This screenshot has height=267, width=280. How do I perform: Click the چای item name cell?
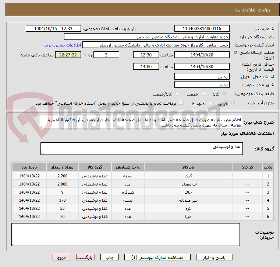(188, 192)
